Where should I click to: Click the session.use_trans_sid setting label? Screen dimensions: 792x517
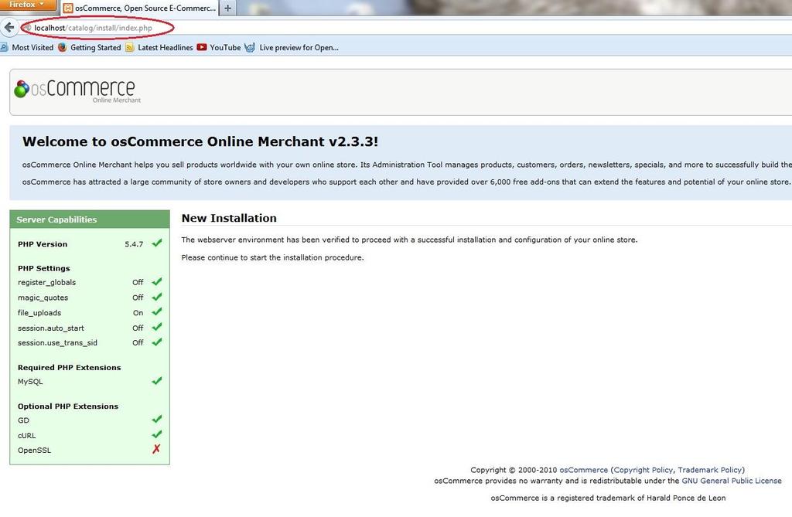(57, 343)
